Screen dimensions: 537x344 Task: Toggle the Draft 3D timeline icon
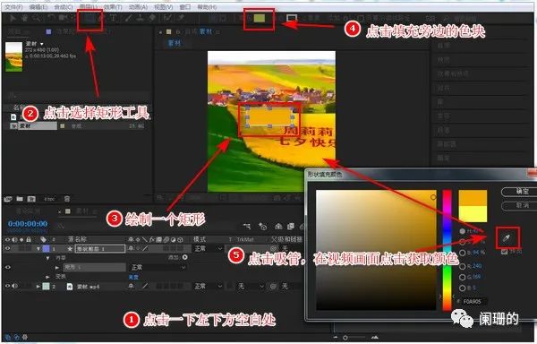[x=263, y=226]
